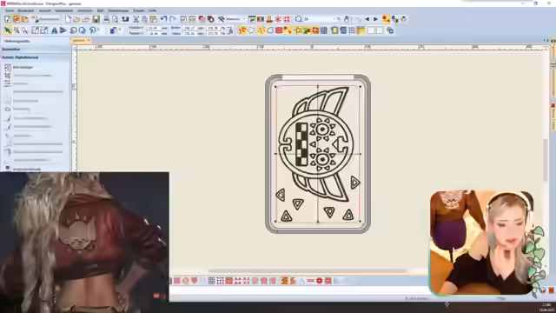Click the Position Y input field

click(x=154, y=33)
